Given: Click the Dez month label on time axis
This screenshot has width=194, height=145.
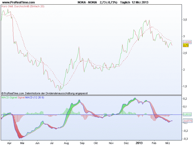Looking at the screenshot, I should click(x=126, y=143).
